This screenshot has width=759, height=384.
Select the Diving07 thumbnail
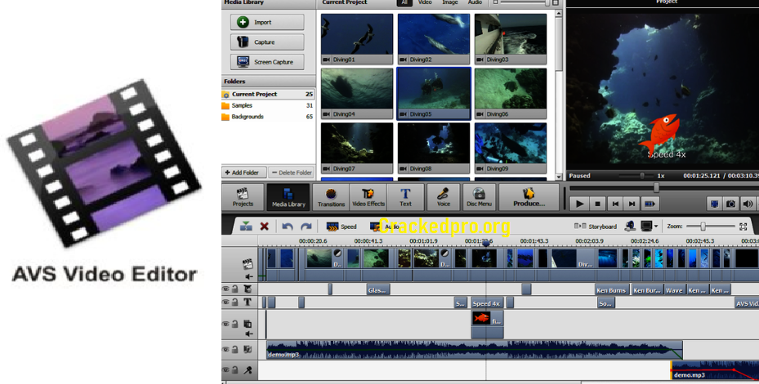[x=357, y=148]
